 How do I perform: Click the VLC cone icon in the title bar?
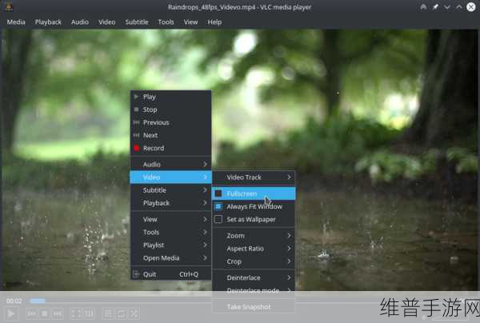9,6
